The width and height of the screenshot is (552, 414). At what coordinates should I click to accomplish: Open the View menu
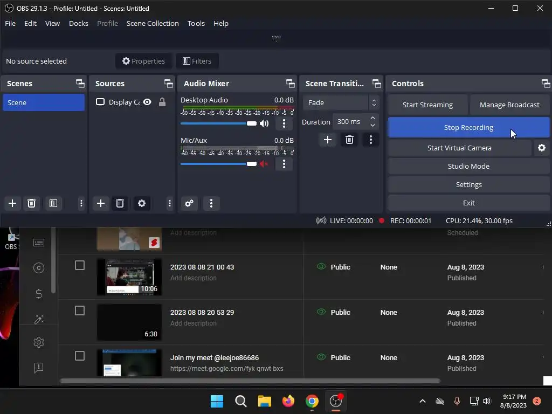[x=52, y=23]
